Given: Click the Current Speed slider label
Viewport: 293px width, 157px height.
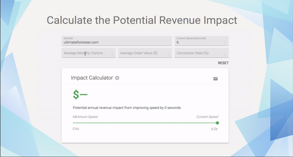Looking at the screenshot, I should pos(207,117).
